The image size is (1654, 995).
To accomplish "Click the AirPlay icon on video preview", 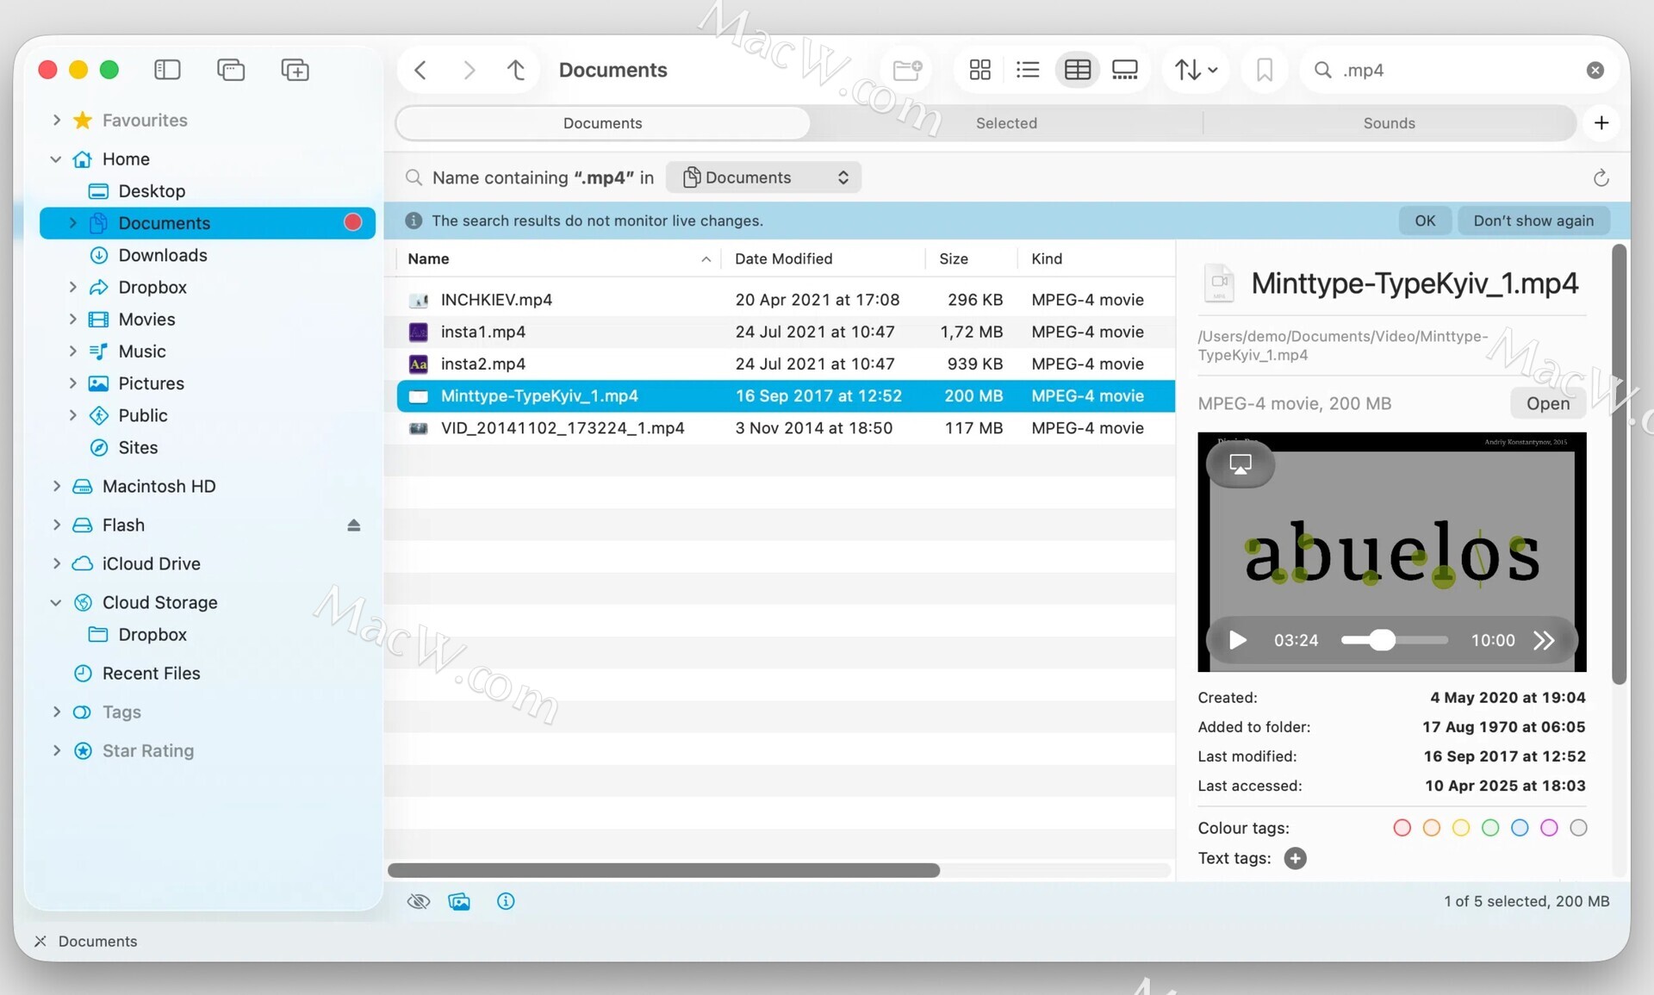I will pyautogui.click(x=1240, y=464).
